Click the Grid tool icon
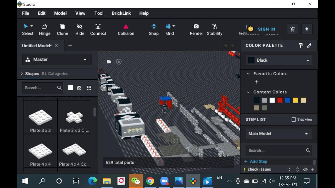Viewport: 335px width, 188px height. click(168, 26)
